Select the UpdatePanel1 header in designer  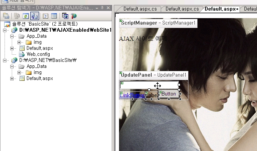(154, 75)
